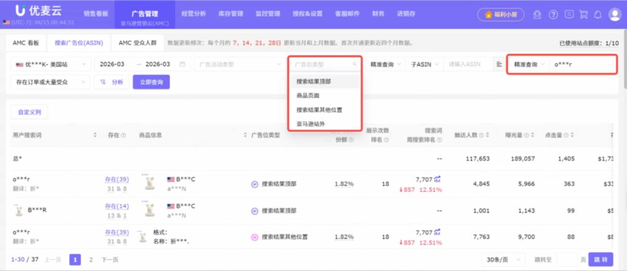Image resolution: width=627 pixels, height=271 pixels.
Task: Open the 库存管理 top menu
Action: click(231, 13)
